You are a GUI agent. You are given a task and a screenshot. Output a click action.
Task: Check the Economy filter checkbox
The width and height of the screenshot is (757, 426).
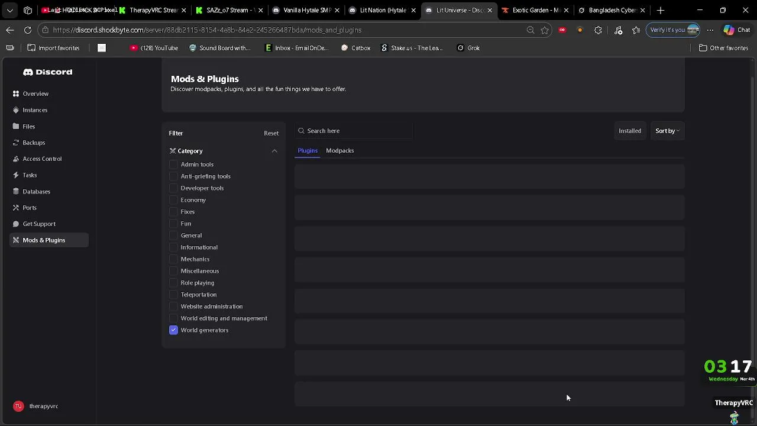point(173,200)
